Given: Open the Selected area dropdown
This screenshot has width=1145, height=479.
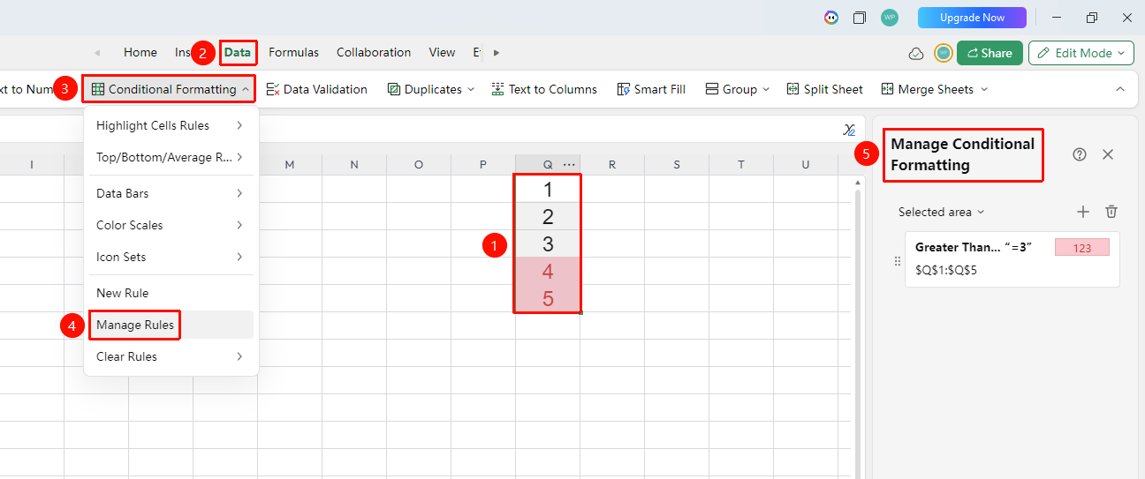Looking at the screenshot, I should click(x=941, y=212).
